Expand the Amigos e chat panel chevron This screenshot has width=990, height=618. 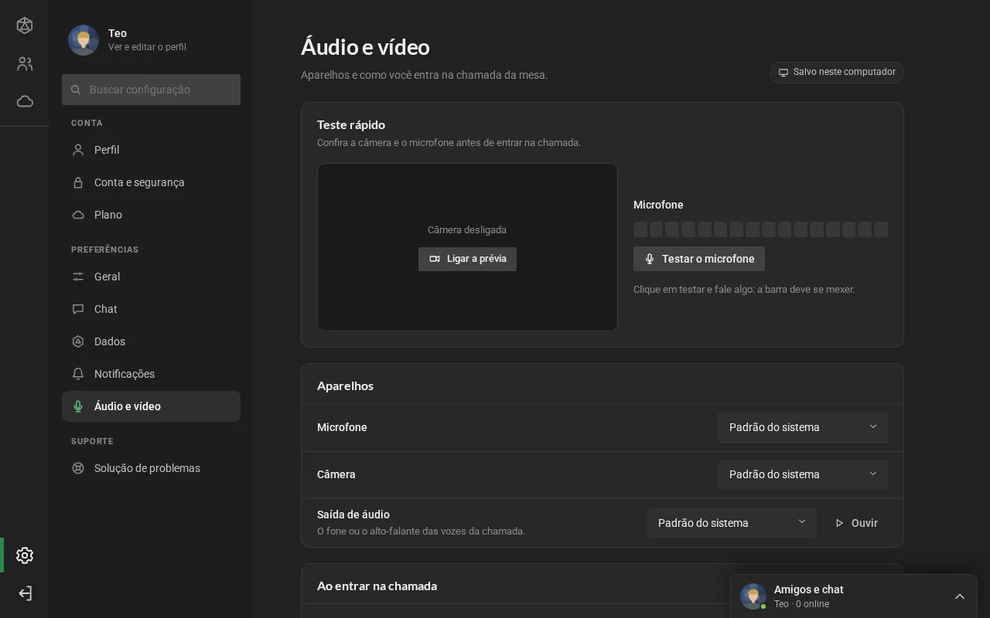click(960, 596)
